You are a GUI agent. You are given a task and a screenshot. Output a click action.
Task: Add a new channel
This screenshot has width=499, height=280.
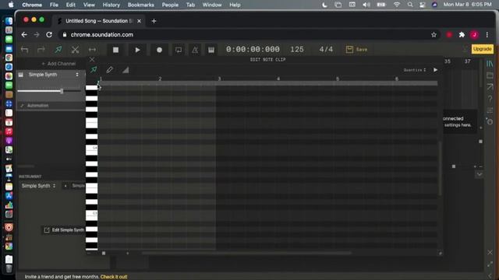coord(58,64)
